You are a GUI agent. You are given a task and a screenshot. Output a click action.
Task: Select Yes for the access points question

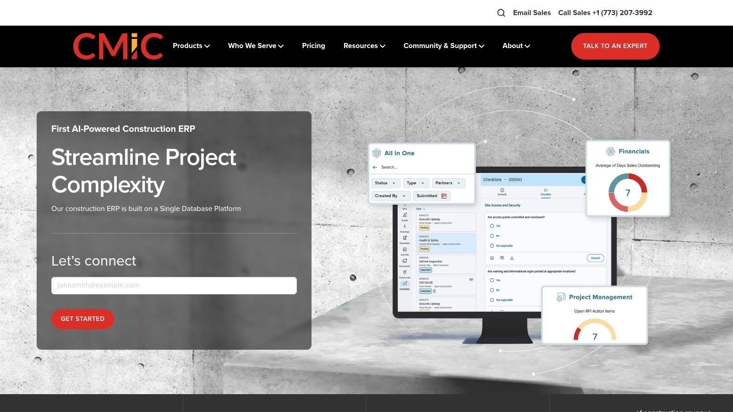[x=492, y=226]
